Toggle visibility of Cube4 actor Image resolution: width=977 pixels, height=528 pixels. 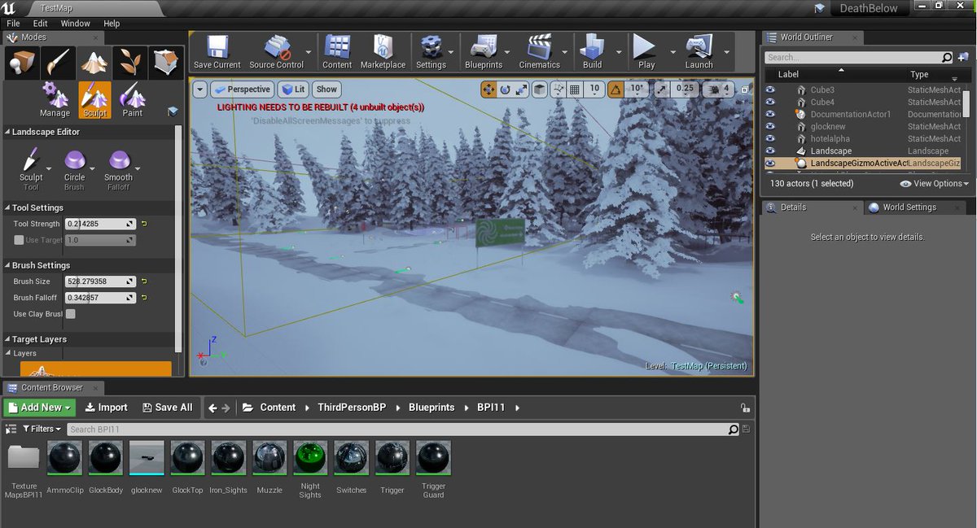[770, 103]
